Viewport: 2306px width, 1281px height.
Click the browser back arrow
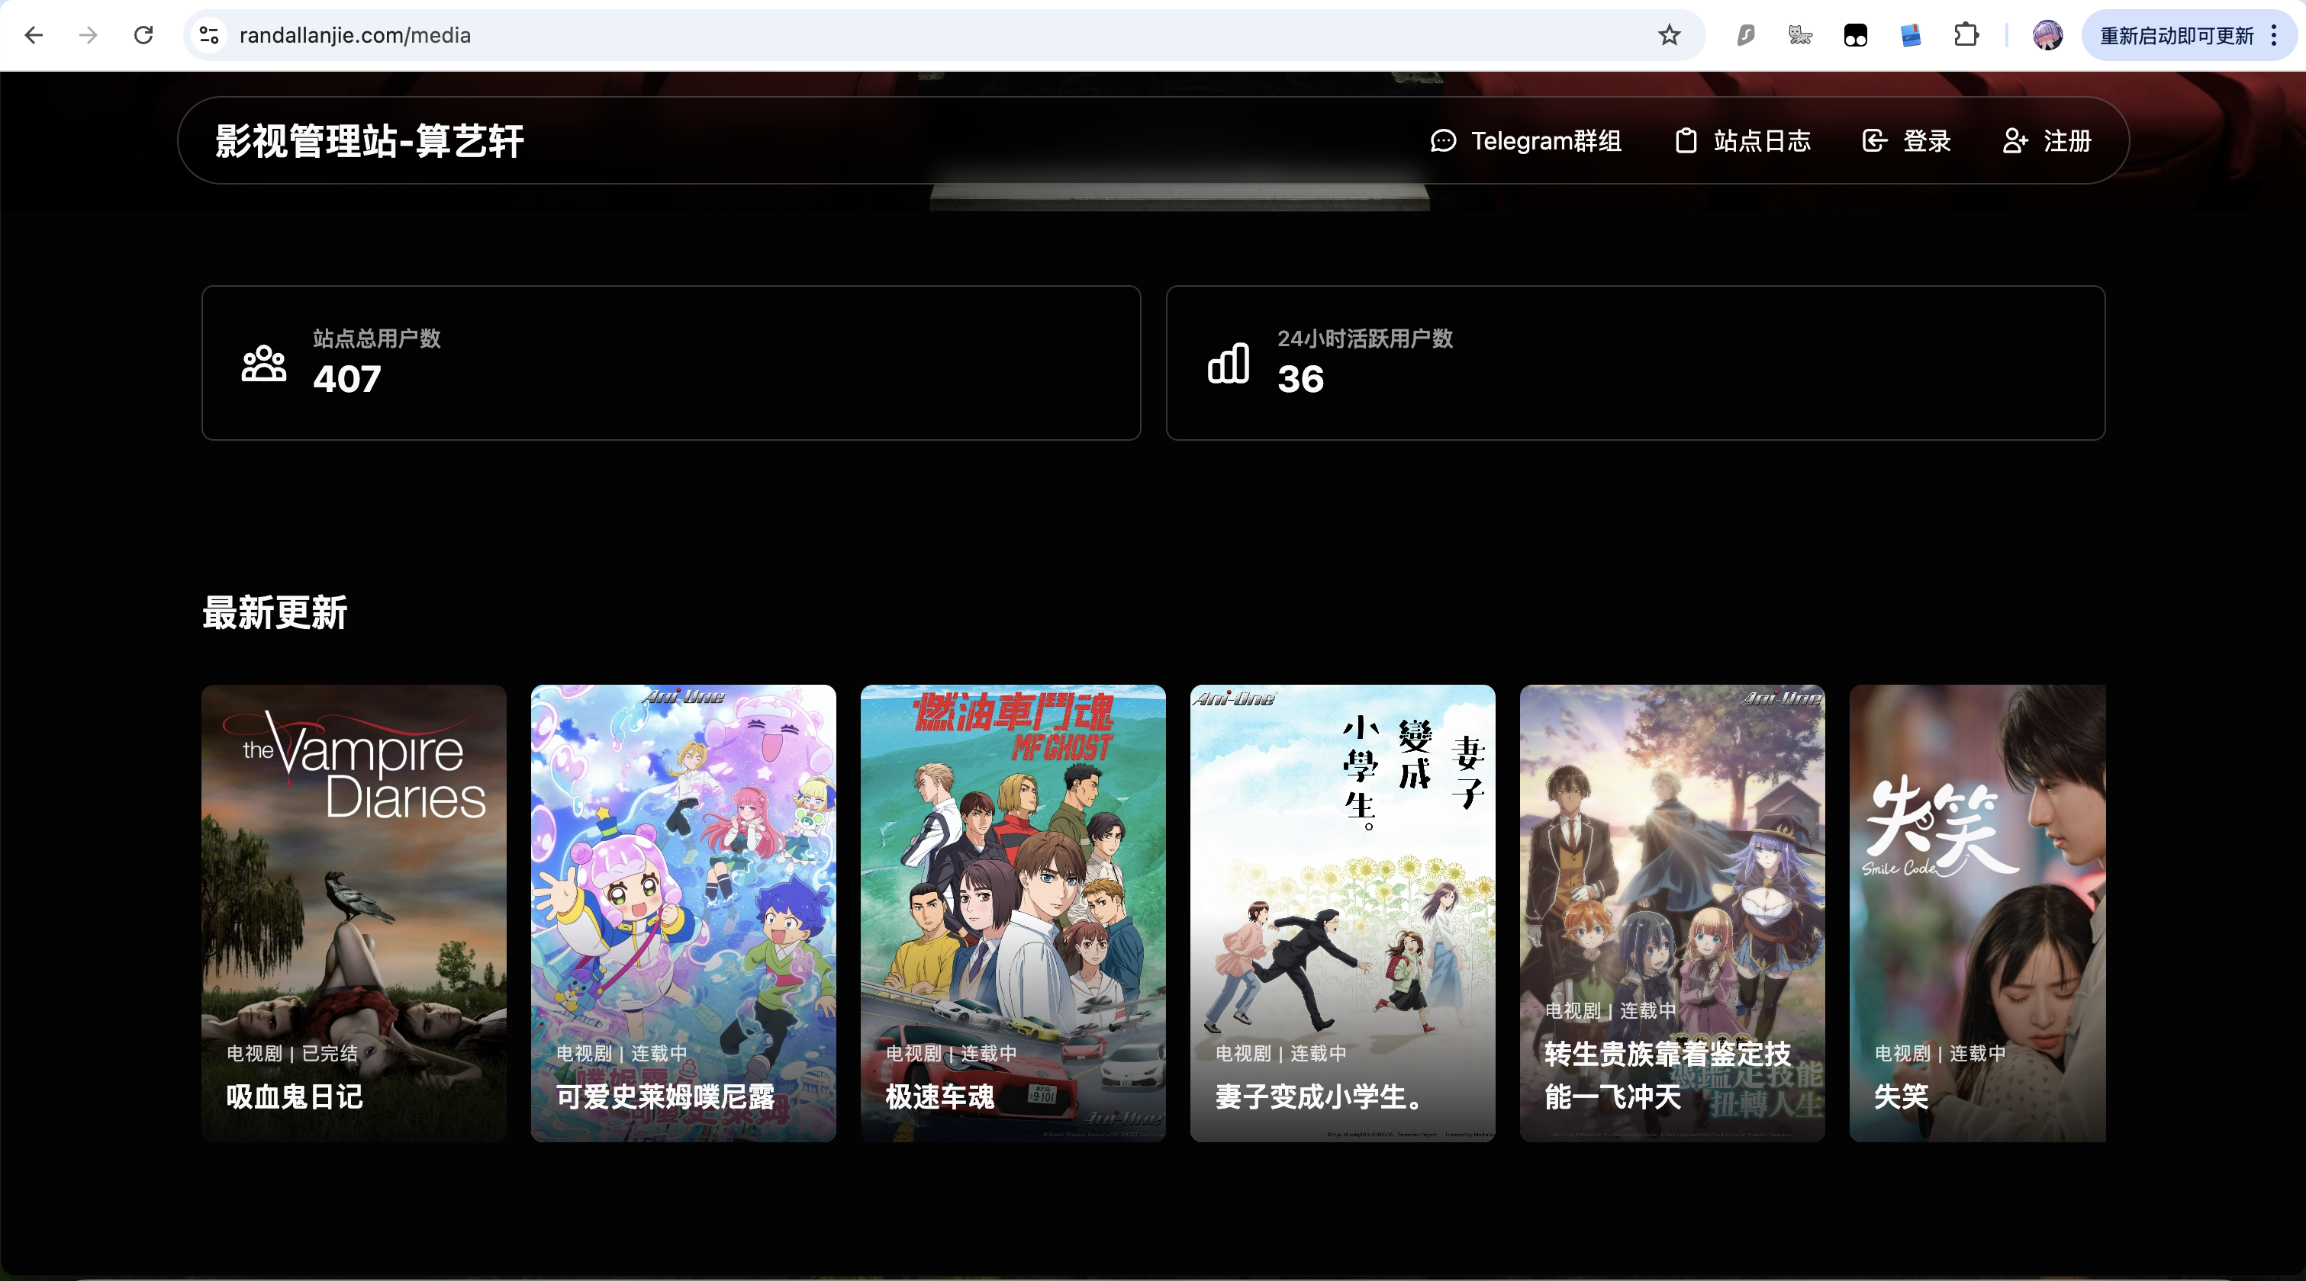[x=34, y=35]
